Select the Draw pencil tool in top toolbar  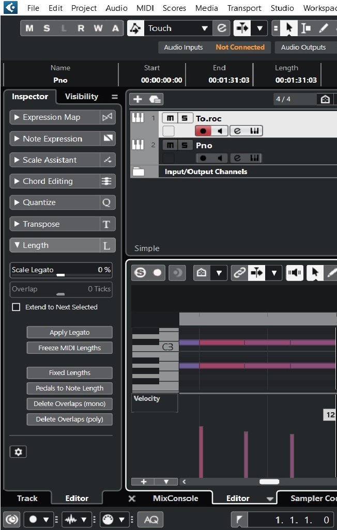[324, 28]
